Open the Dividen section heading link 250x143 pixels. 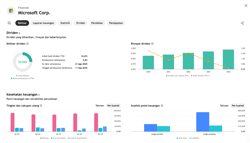pyautogui.click(x=13, y=33)
